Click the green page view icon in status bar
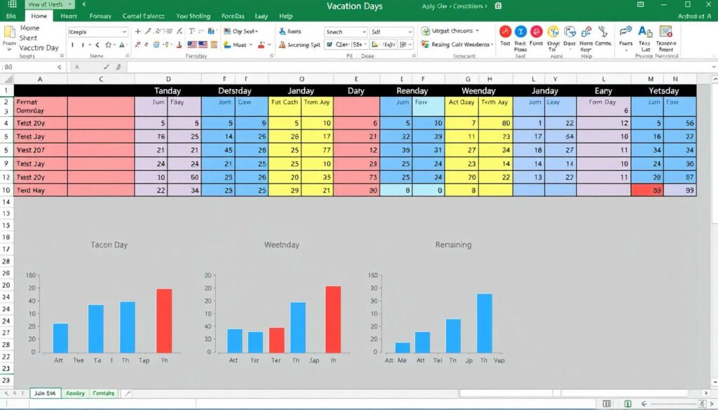 pos(628,404)
